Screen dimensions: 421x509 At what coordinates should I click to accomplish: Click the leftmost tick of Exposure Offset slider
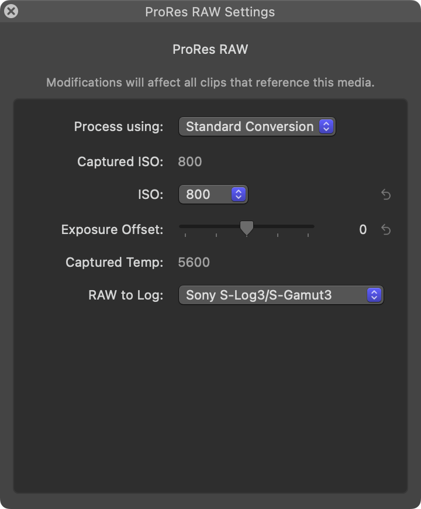185,235
